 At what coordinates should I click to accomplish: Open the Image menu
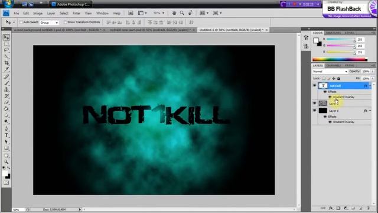click(38, 13)
